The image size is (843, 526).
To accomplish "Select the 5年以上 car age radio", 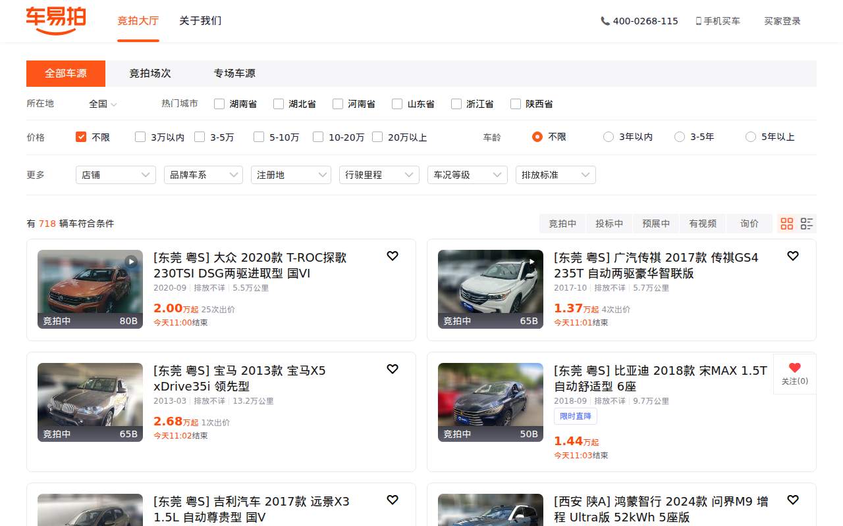I will 751,137.
